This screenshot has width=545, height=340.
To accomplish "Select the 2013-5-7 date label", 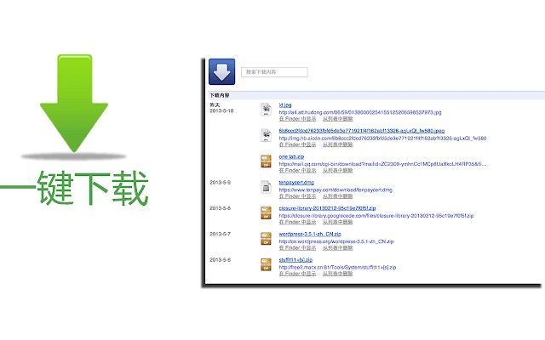I will click(x=220, y=235).
